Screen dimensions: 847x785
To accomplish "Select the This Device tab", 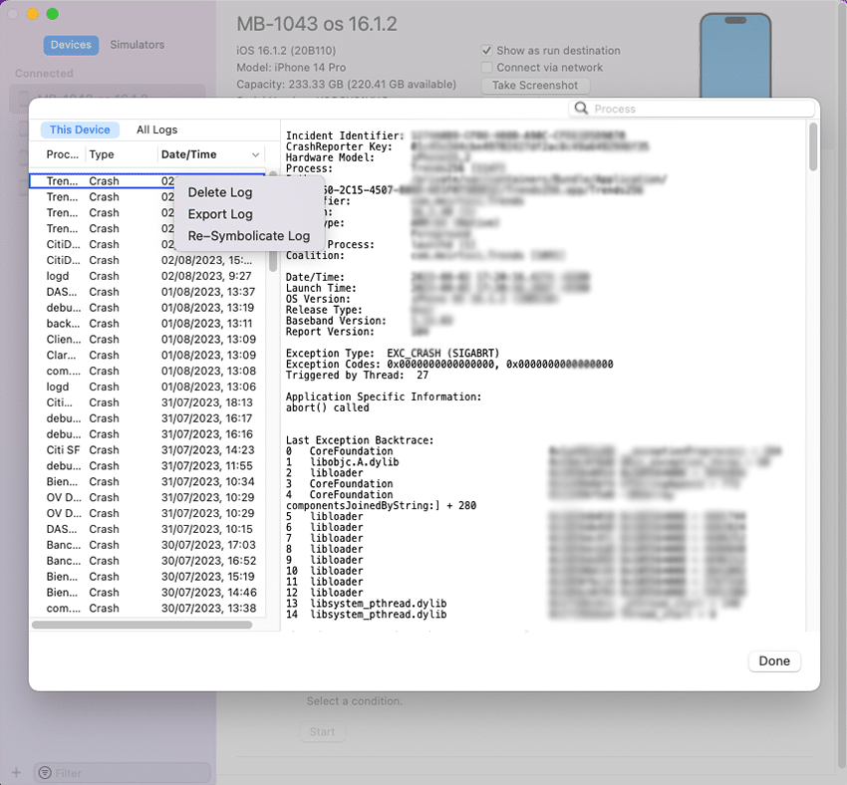I will 80,130.
